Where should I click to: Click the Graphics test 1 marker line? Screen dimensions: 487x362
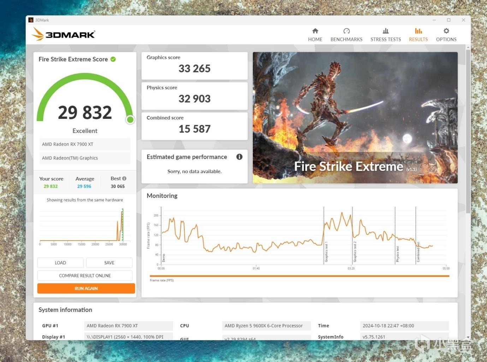point(324,235)
